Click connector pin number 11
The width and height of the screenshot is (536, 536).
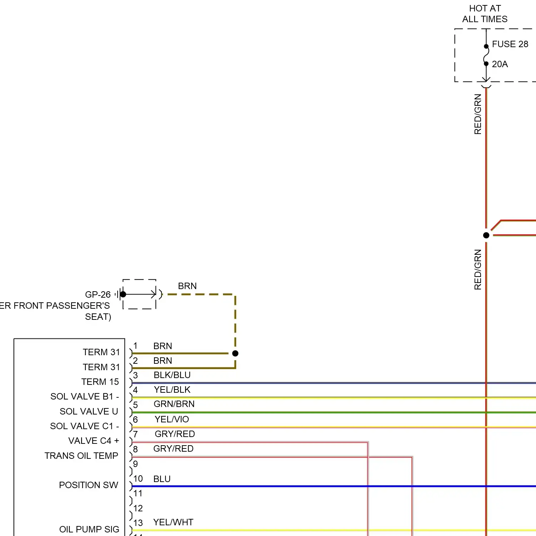pyautogui.click(x=138, y=493)
